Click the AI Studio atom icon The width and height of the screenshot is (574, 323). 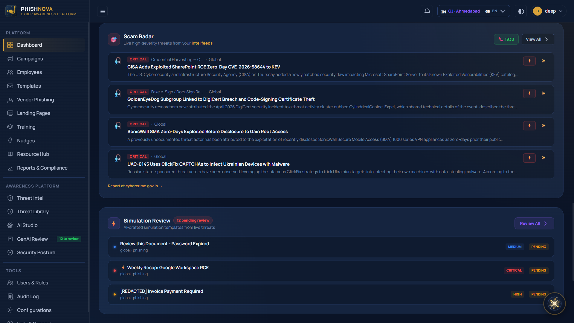pyautogui.click(x=10, y=225)
